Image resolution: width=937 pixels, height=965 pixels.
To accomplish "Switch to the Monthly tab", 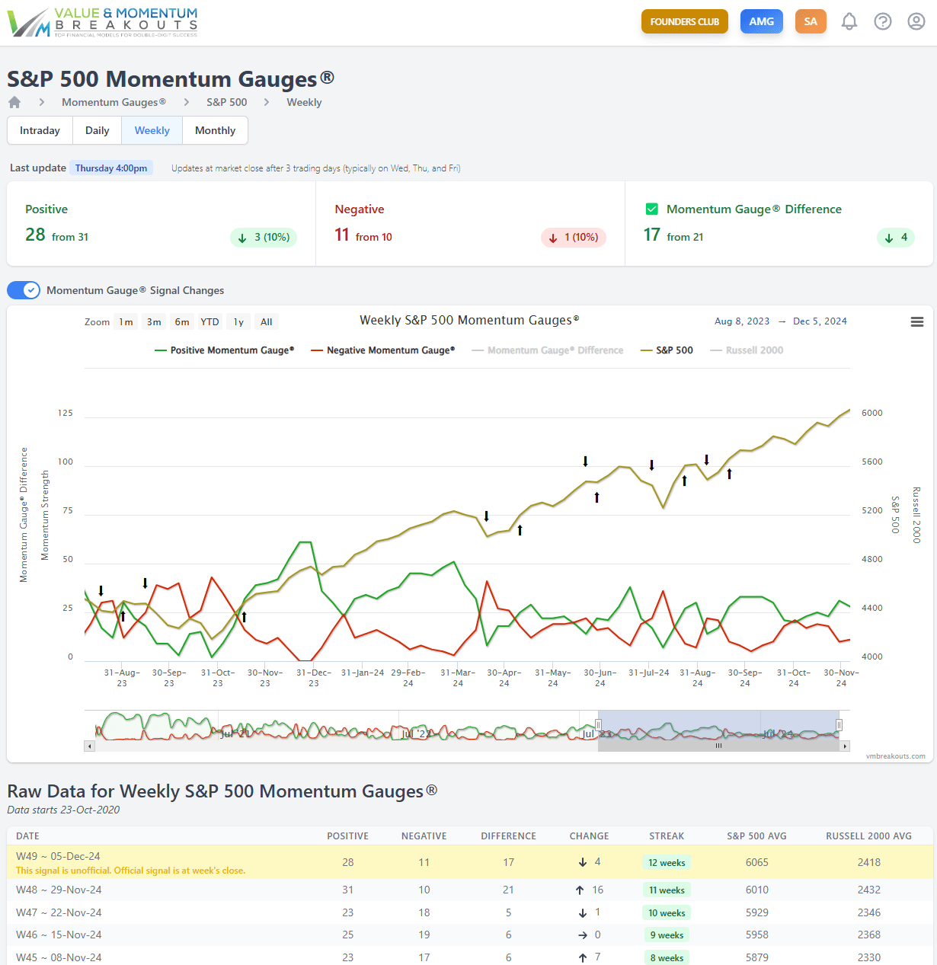I will (x=215, y=130).
